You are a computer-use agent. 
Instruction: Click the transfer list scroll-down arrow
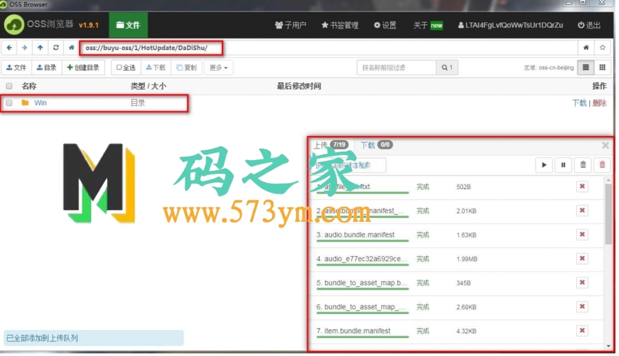(x=608, y=346)
